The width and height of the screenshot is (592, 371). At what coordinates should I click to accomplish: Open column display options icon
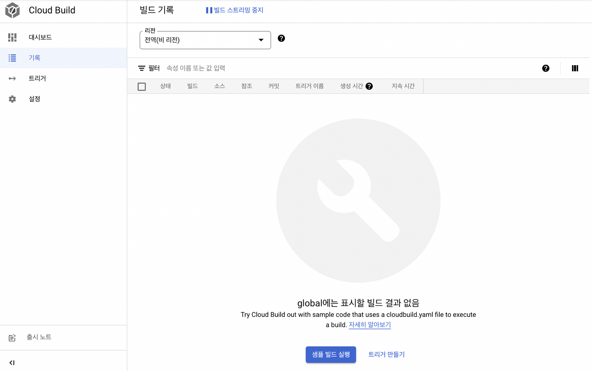[575, 68]
